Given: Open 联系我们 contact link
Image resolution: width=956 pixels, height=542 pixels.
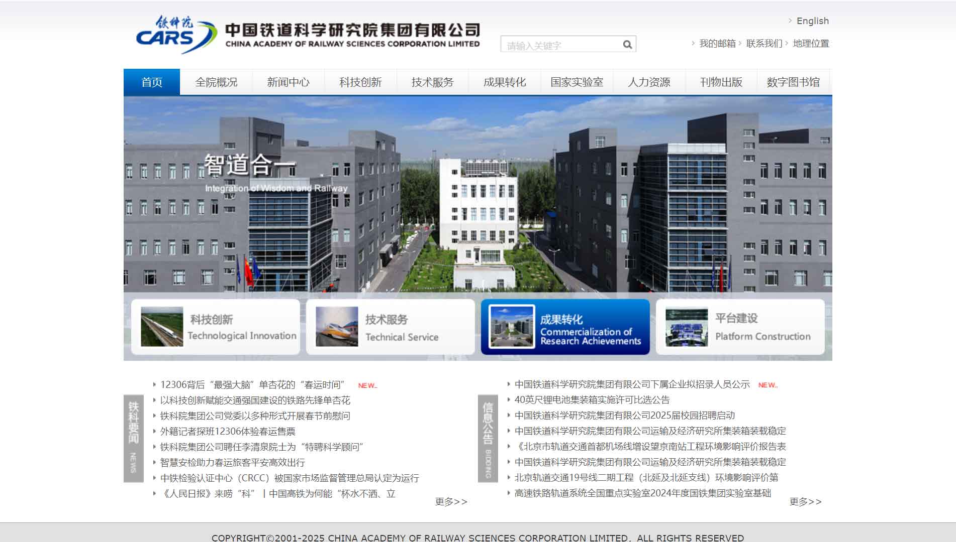Looking at the screenshot, I should coord(764,43).
